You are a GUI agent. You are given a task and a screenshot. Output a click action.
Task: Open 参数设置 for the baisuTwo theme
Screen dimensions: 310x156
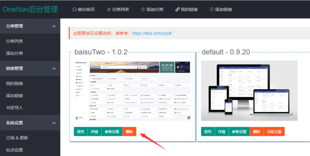112,132
